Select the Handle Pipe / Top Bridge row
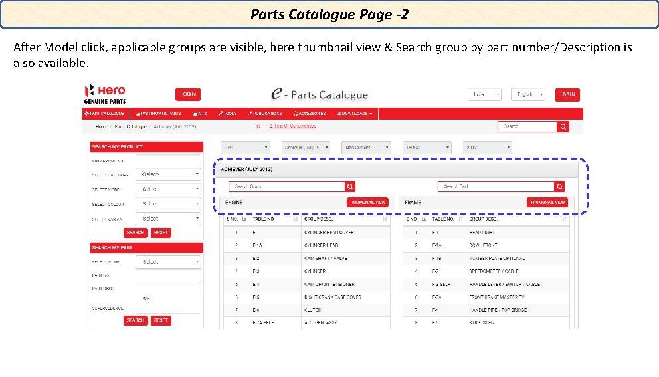The image size is (659, 377). (x=486, y=310)
